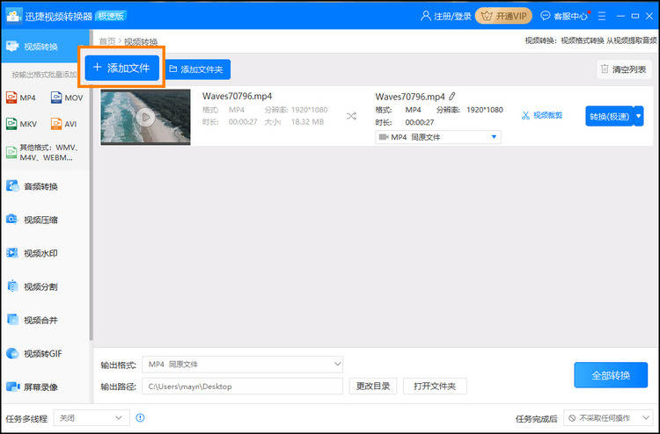Click the 首页 breadcrumb link
The width and height of the screenshot is (660, 434).
pyautogui.click(x=106, y=41)
